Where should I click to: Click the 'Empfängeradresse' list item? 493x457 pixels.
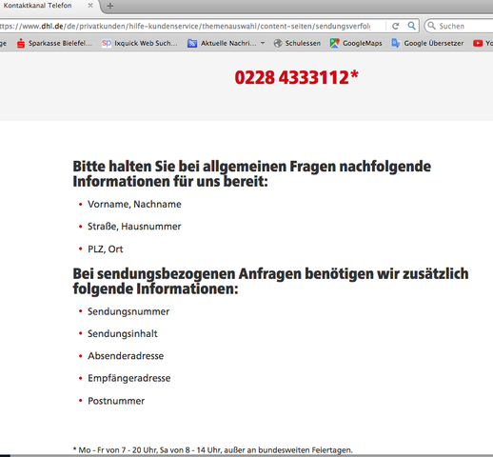click(x=129, y=378)
